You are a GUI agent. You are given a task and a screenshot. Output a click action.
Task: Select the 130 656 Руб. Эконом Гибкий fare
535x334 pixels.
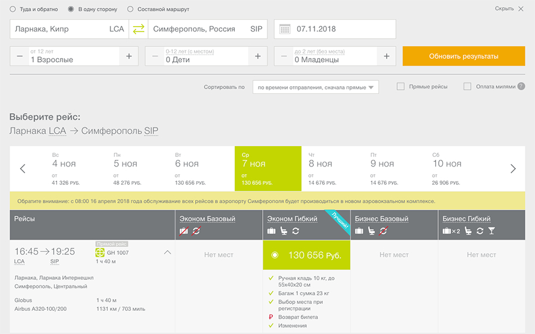306,255
